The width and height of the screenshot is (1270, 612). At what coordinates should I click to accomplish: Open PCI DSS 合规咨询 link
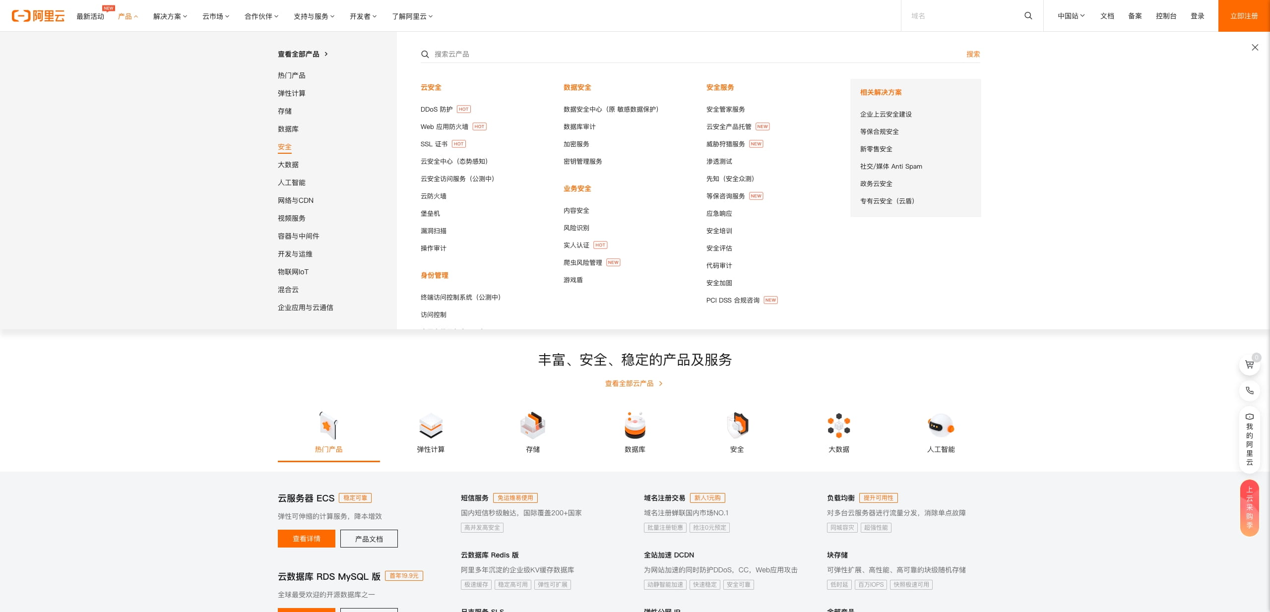733,300
